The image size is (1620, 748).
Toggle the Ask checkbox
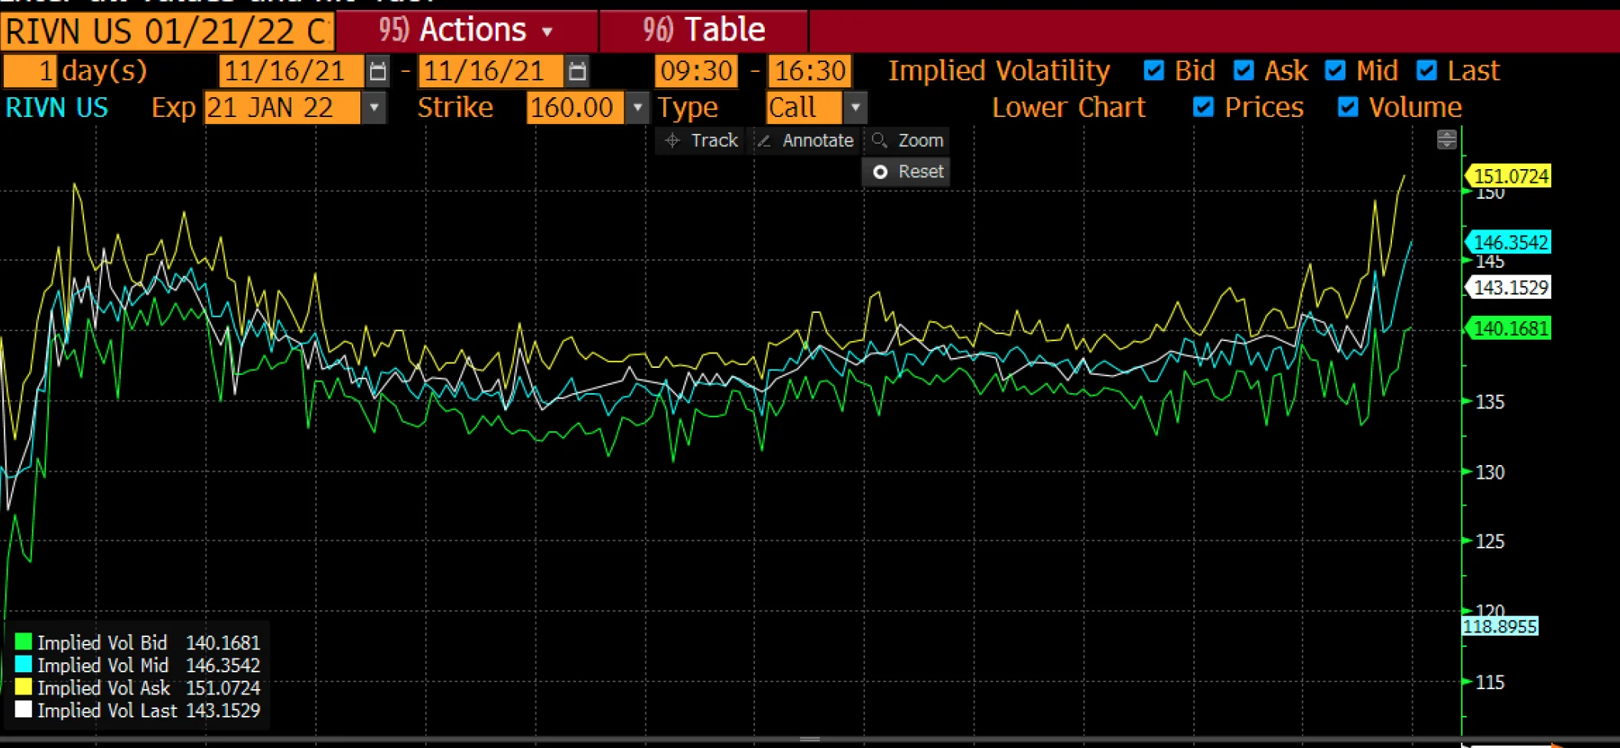(x=1244, y=70)
